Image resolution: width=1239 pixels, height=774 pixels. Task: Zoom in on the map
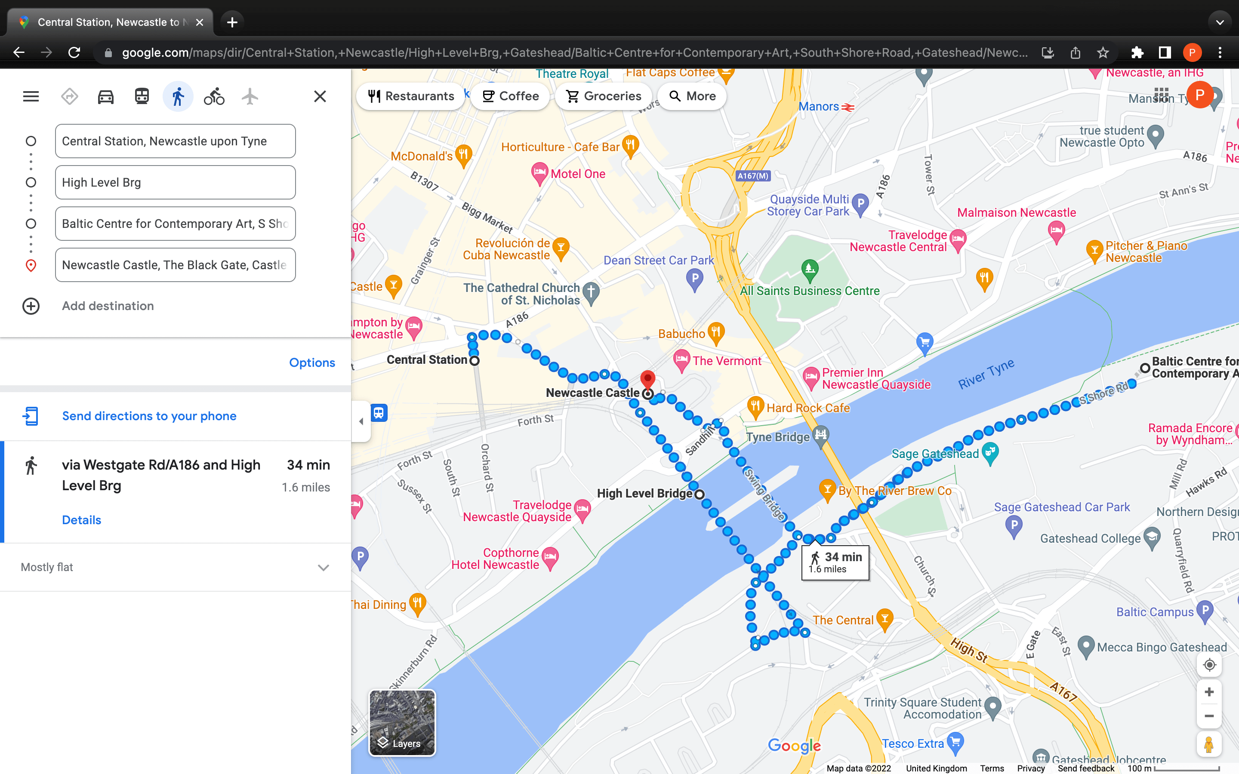(x=1209, y=692)
